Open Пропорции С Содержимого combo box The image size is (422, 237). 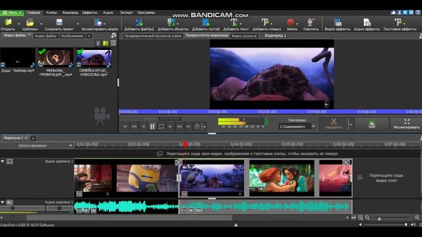point(297,126)
